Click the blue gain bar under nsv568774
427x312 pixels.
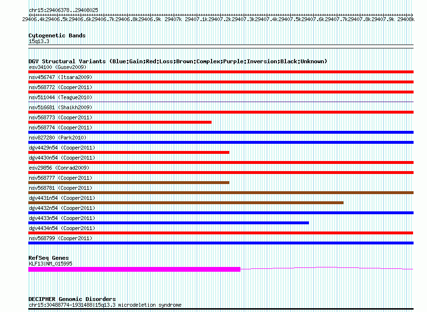[x=221, y=132]
